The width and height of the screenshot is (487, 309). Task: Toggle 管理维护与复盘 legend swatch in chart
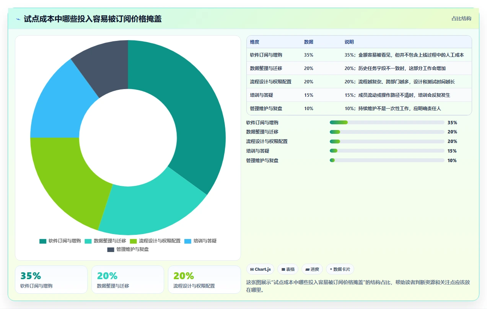point(111,249)
